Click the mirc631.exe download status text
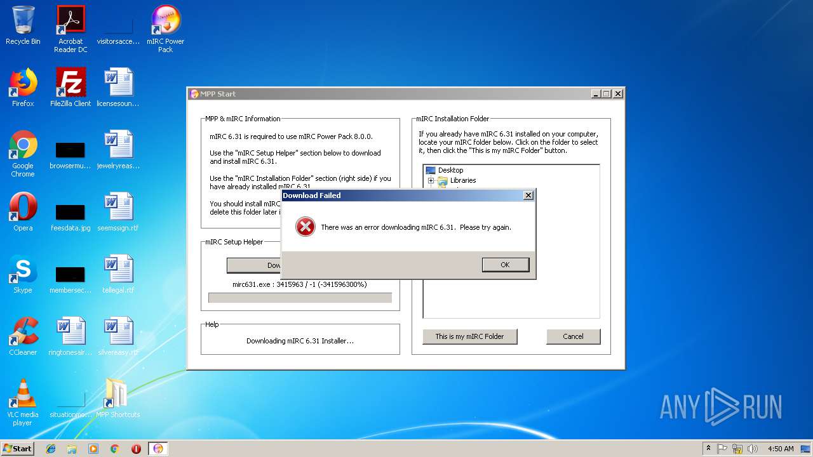The width and height of the screenshot is (813, 457). (300, 284)
